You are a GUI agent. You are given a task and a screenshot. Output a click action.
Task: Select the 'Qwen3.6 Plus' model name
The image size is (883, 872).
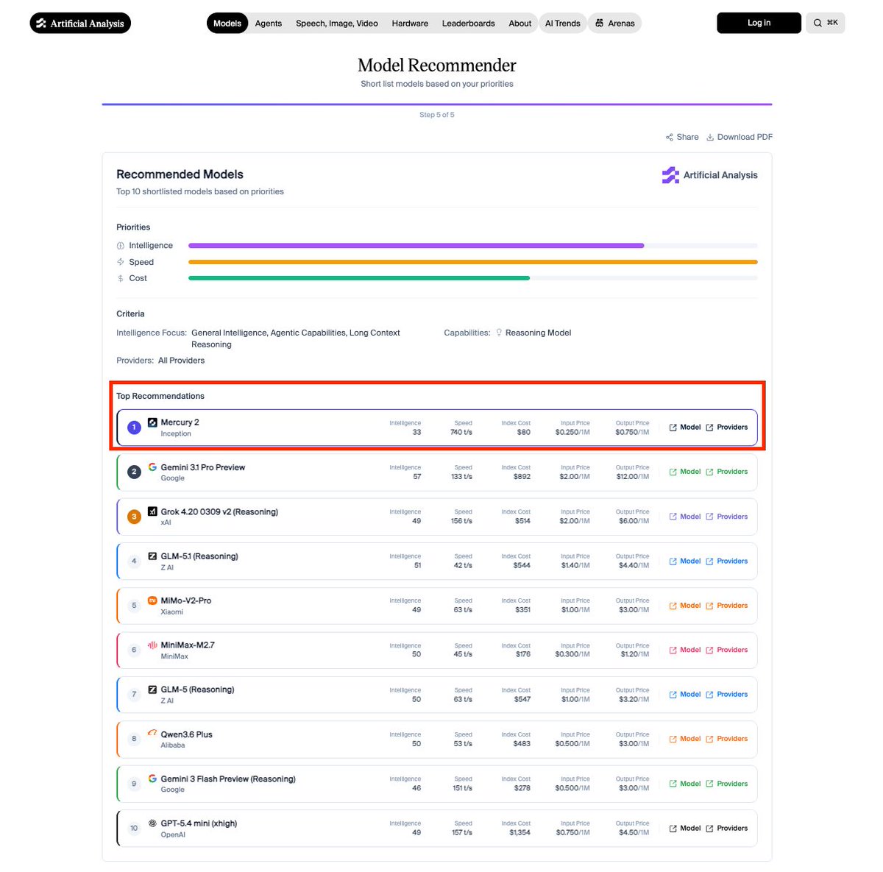[x=187, y=734]
